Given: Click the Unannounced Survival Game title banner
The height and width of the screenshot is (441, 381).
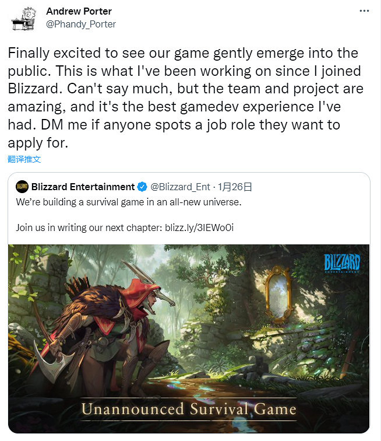Looking at the screenshot, I should click(189, 409).
